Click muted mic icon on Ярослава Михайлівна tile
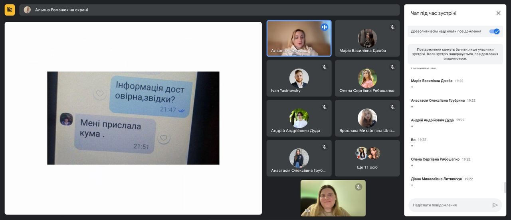Viewport: 511px width, 220px height. [392, 107]
